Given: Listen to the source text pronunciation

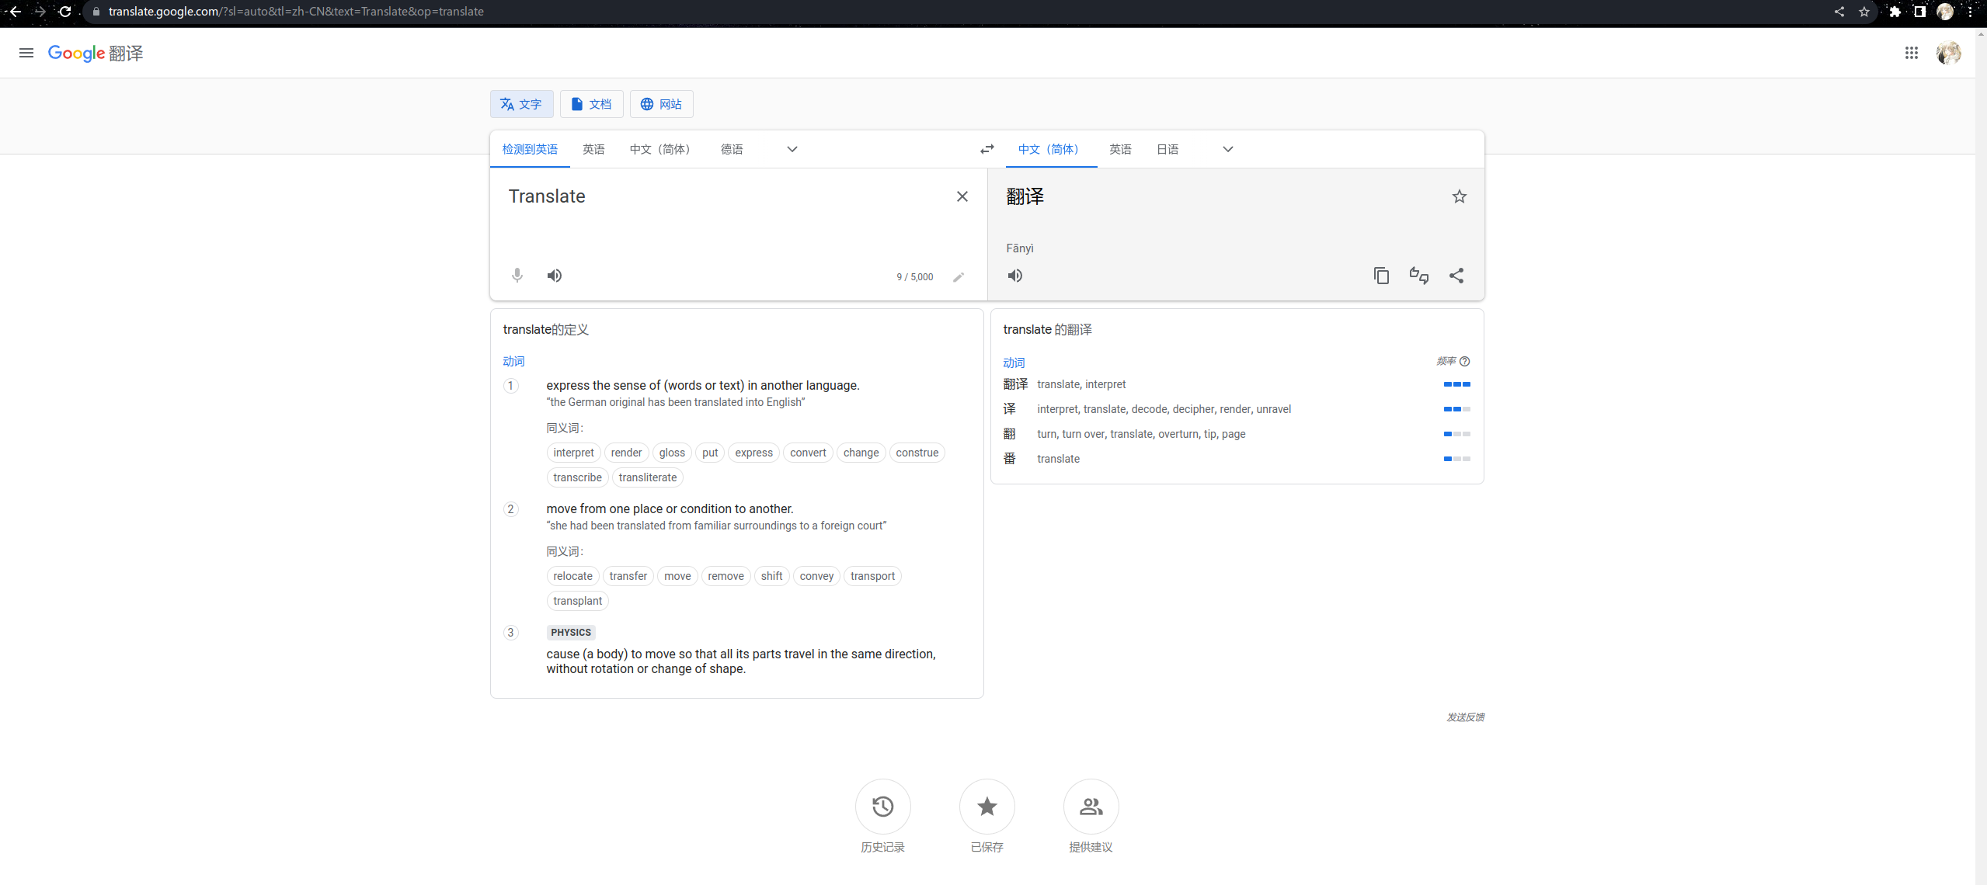Looking at the screenshot, I should (x=554, y=276).
